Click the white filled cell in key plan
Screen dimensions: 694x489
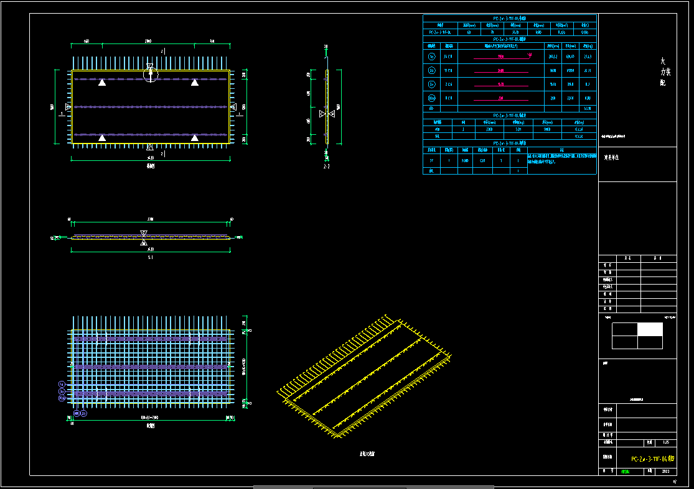pos(650,329)
